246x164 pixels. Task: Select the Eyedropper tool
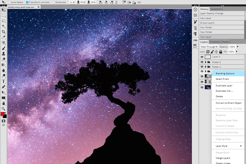click(4, 37)
